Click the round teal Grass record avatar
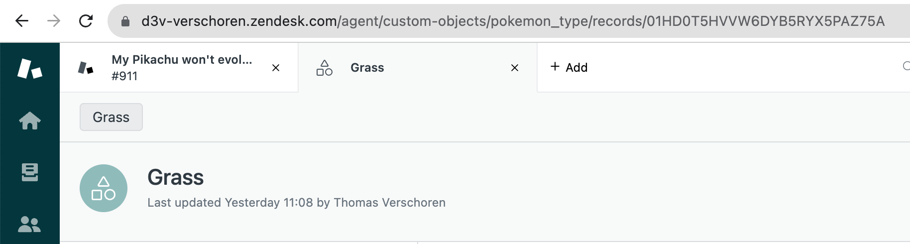The height and width of the screenshot is (244, 910). point(104,188)
